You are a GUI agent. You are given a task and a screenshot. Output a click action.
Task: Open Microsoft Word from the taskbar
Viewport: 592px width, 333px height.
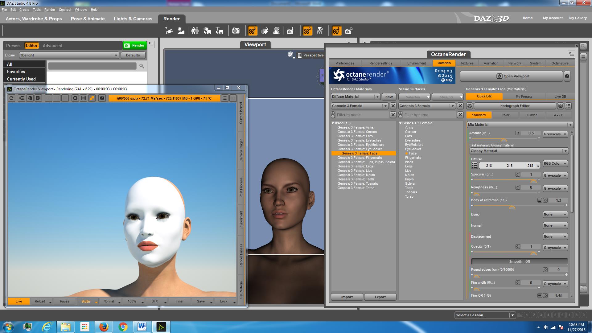click(142, 327)
